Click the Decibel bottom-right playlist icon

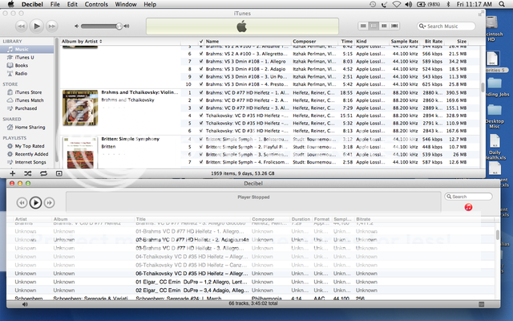tap(481, 304)
